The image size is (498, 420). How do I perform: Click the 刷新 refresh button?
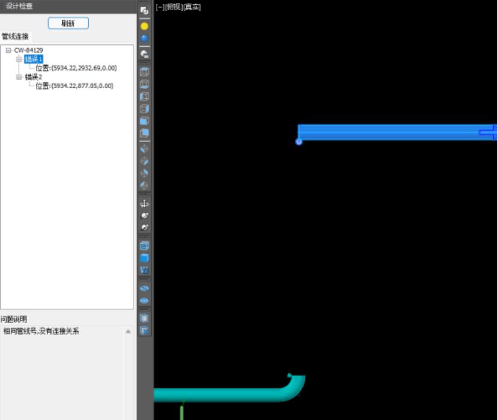coord(68,23)
